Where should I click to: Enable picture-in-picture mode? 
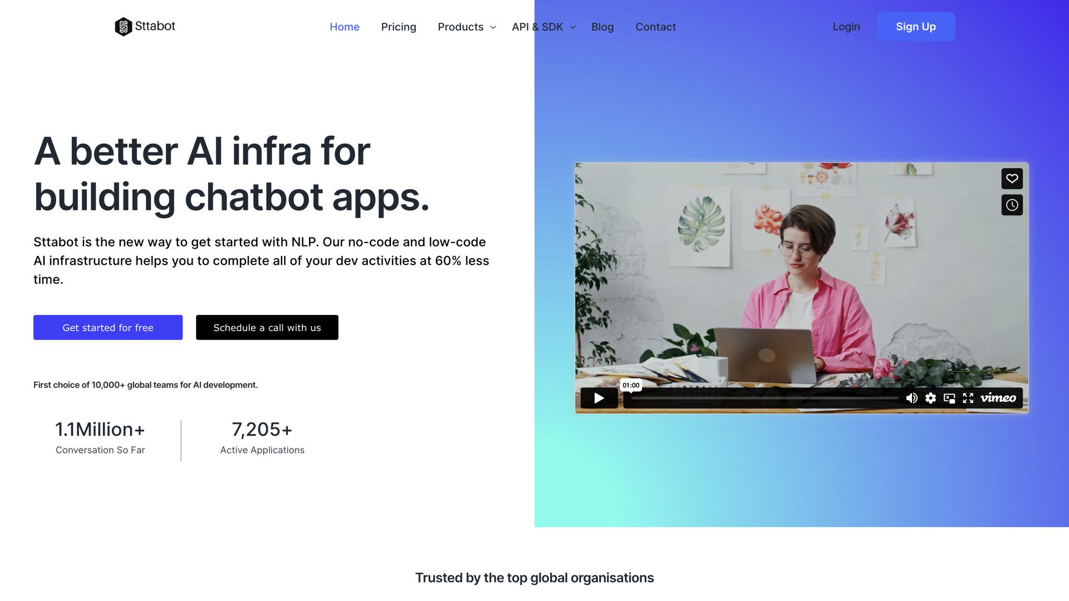click(x=949, y=398)
